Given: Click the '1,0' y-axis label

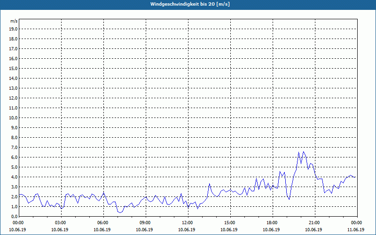Looking at the screenshot, I should (14, 207).
